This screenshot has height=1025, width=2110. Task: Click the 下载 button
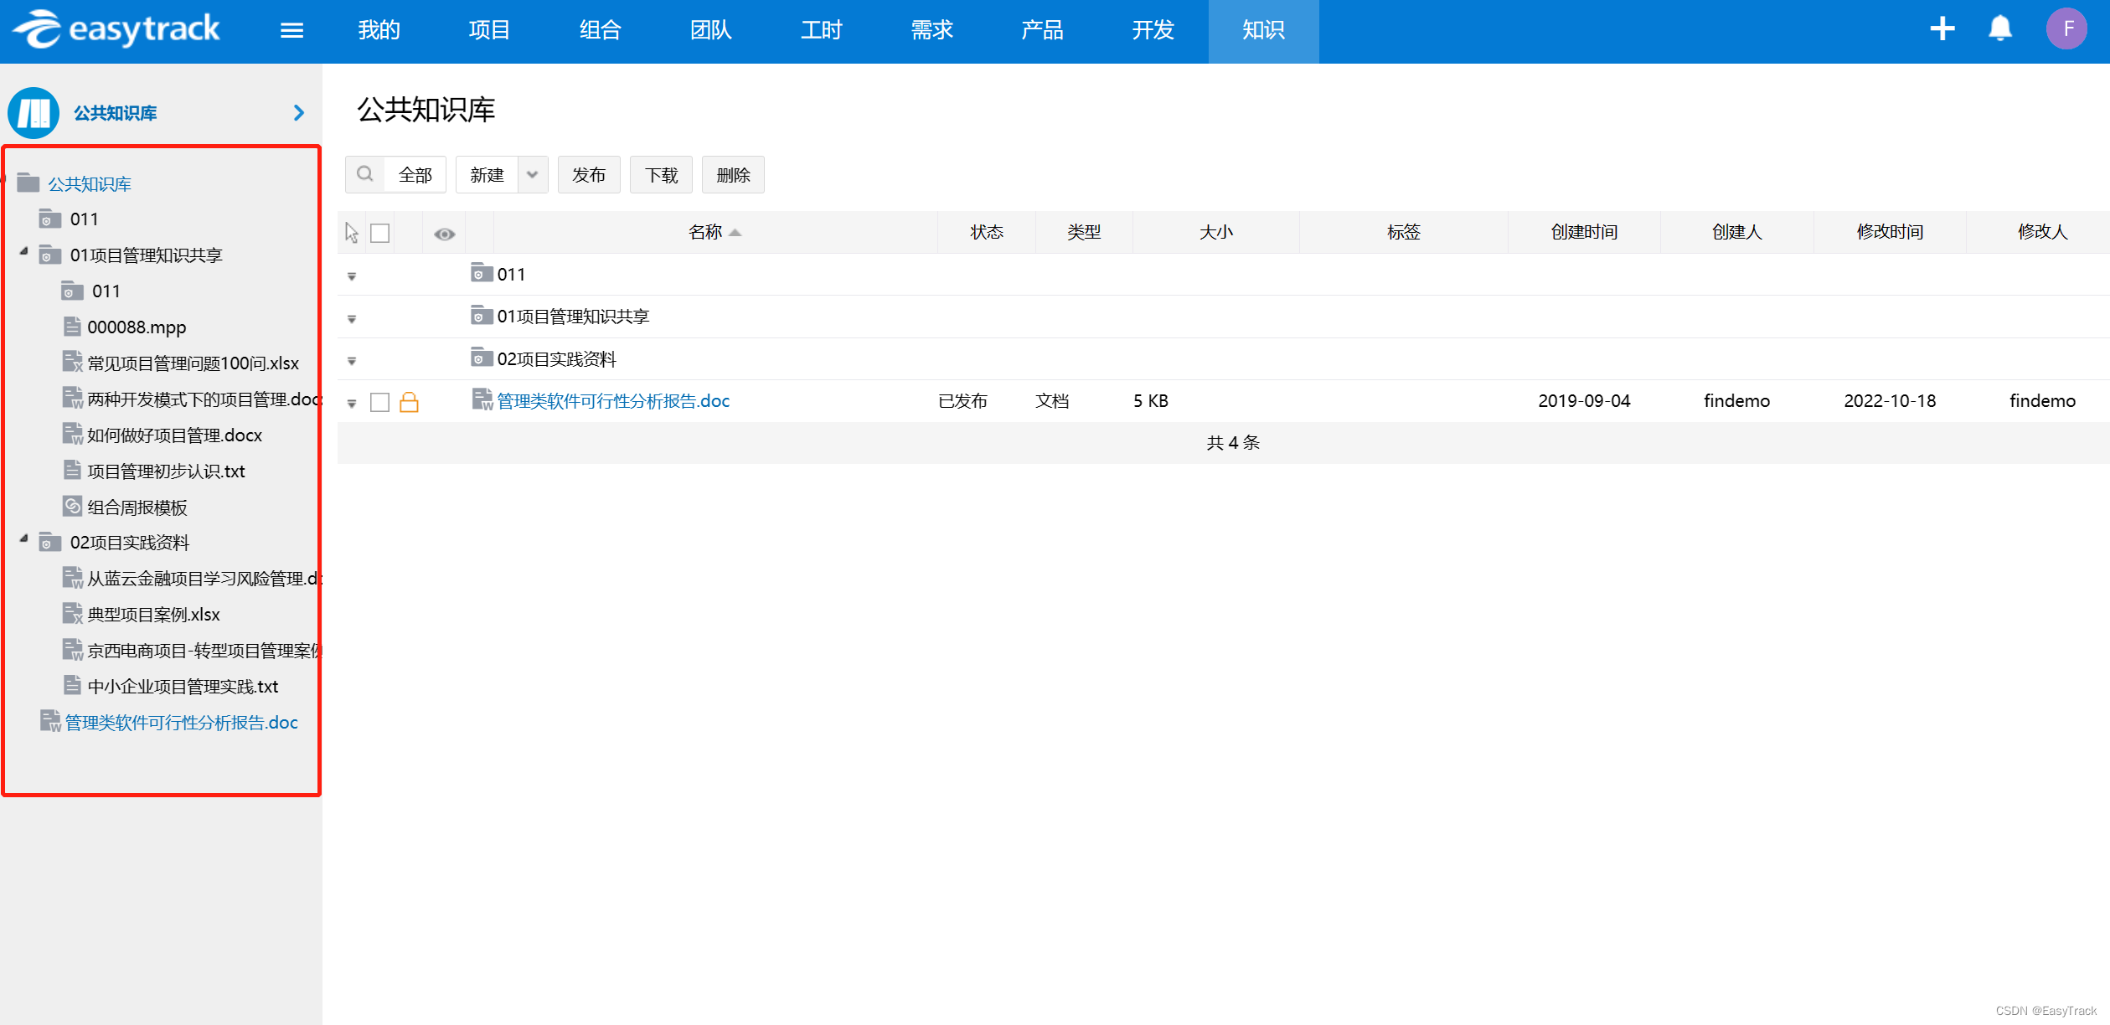pos(661,174)
